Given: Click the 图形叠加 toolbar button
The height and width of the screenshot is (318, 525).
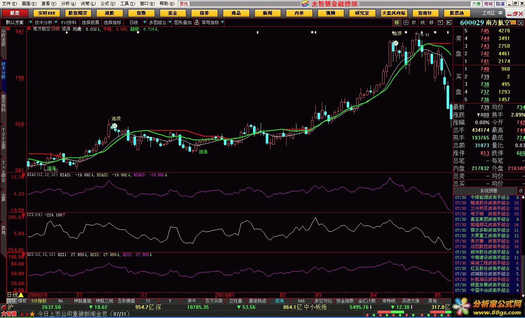Looking at the screenshot, I should pos(183,22).
